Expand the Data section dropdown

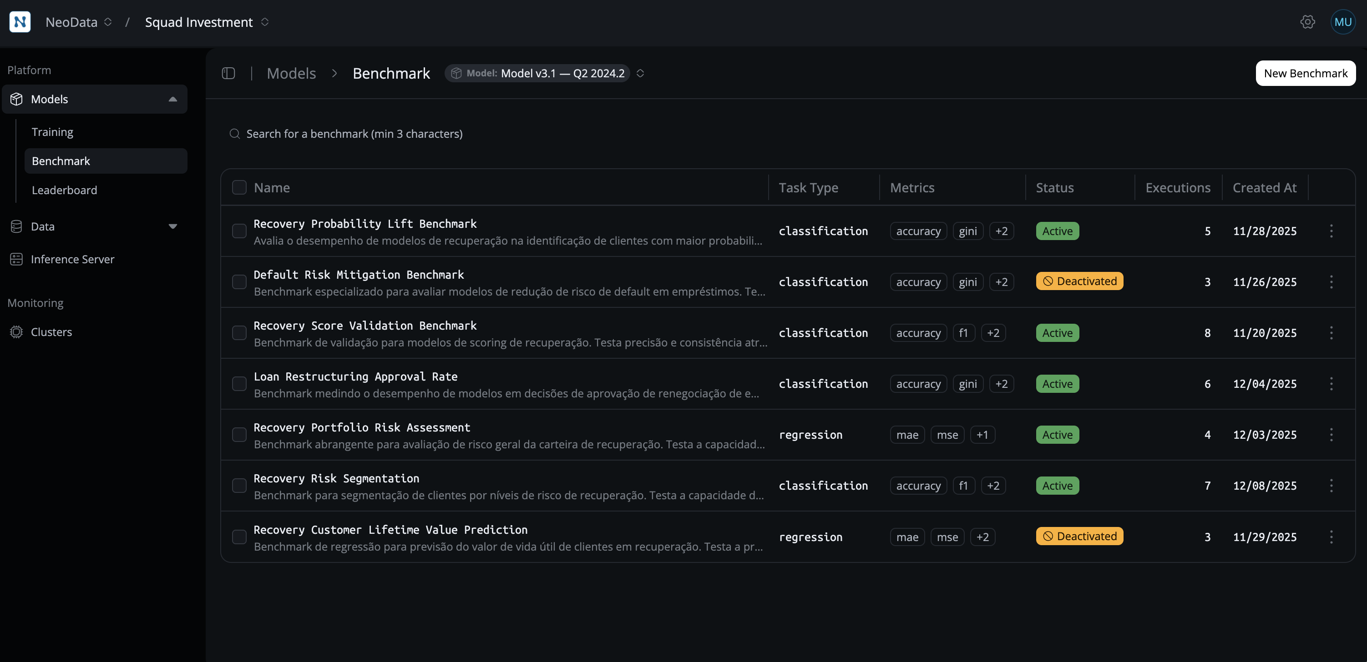(173, 226)
